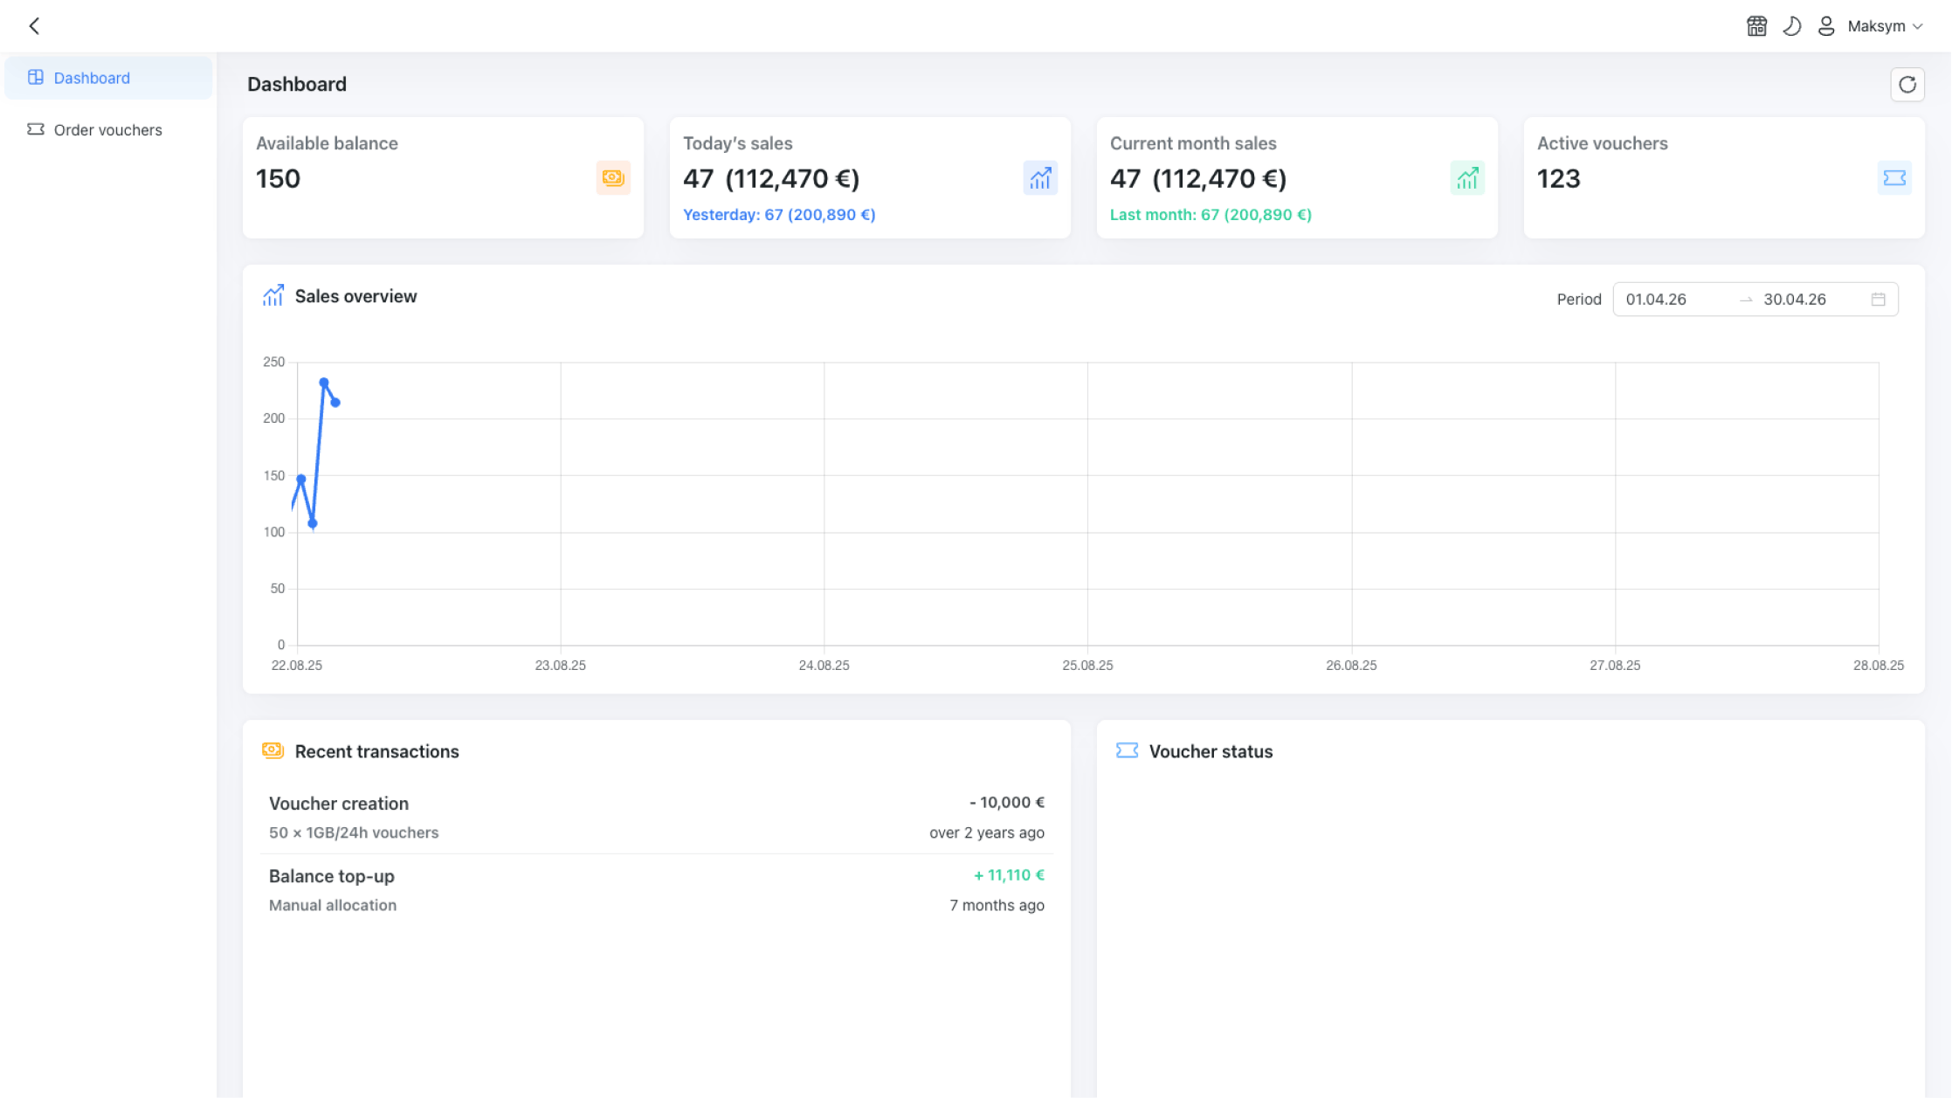1952x1098 pixels.
Task: Toggle dark mode moon icon
Action: pyautogui.click(x=1791, y=26)
